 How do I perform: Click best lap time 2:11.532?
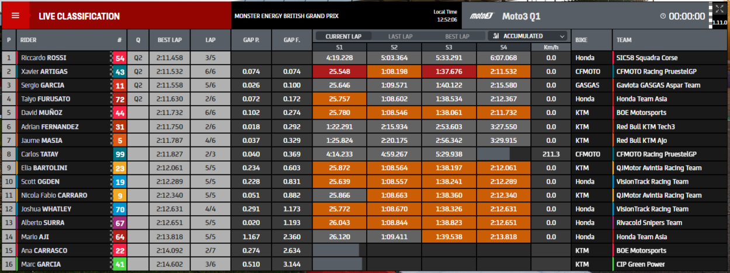pos(169,72)
